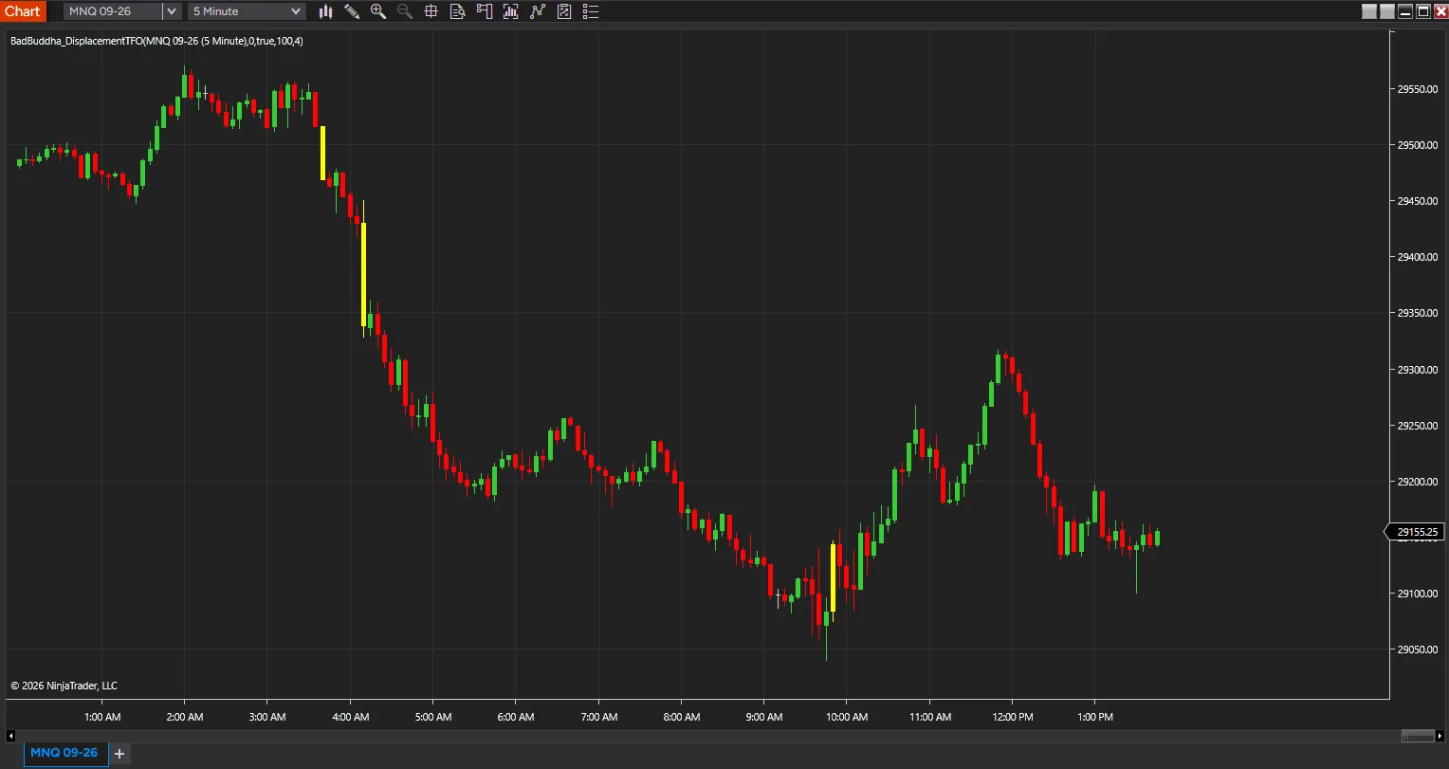Click the scrollbar right arrow
This screenshot has width=1449, height=769.
1441,736
